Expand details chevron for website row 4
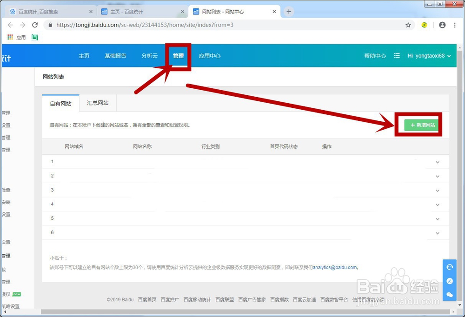Screen dimensions: 465x317 (437, 205)
